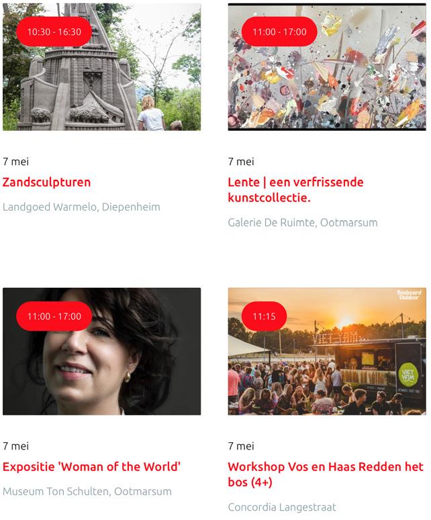Click the 7 mei date above Zandsculpturen
The height and width of the screenshot is (520, 431).
(x=15, y=162)
